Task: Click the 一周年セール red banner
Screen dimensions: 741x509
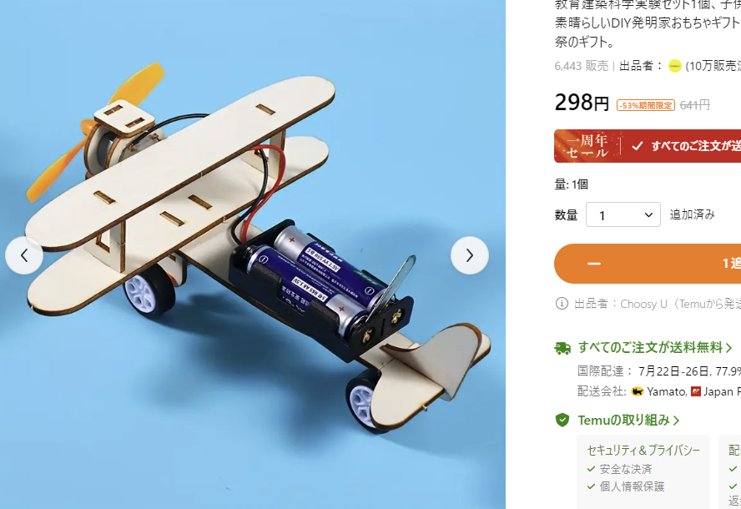Action: [x=648, y=146]
